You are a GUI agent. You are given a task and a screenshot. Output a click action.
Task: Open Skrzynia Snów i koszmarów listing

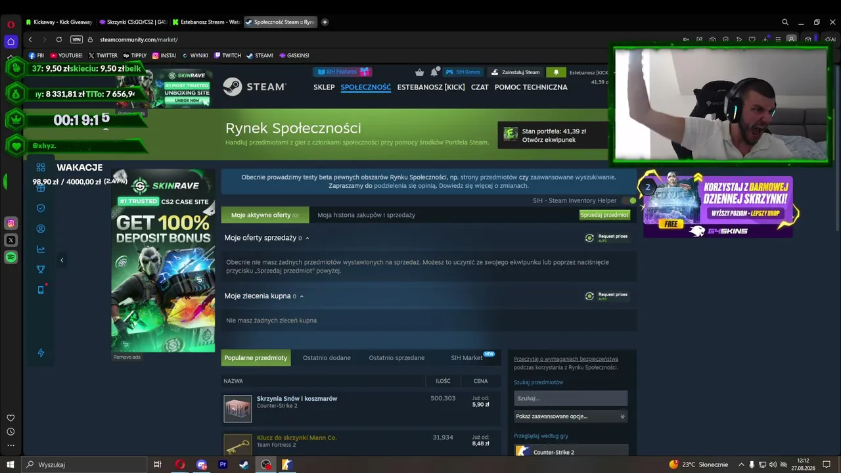(x=297, y=399)
